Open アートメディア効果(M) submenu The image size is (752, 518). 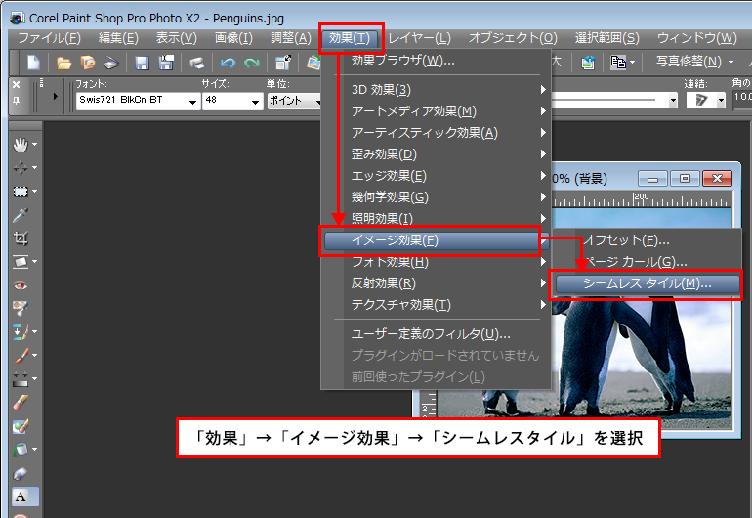coord(437,111)
